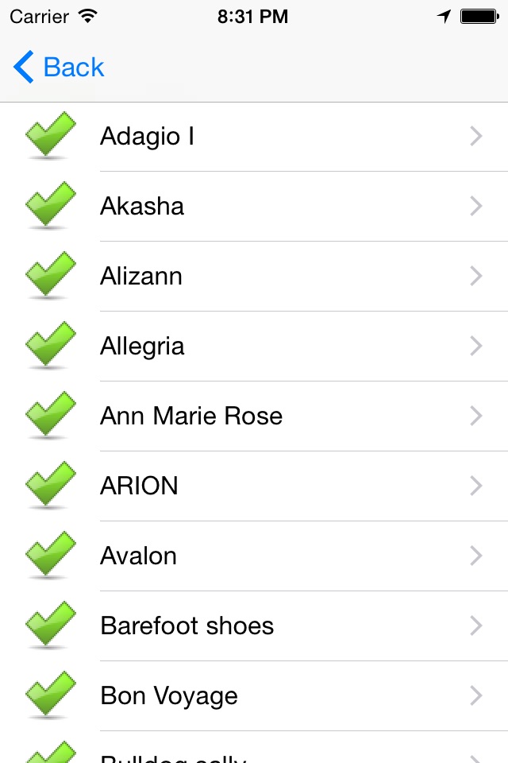Open ARION with its disclosure arrow
Viewport: 508px width, 763px height.
point(476,486)
